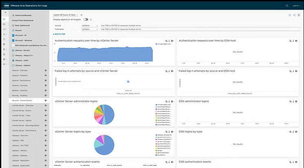Show info for Failed log in attempts vCenter

coord(169,71)
